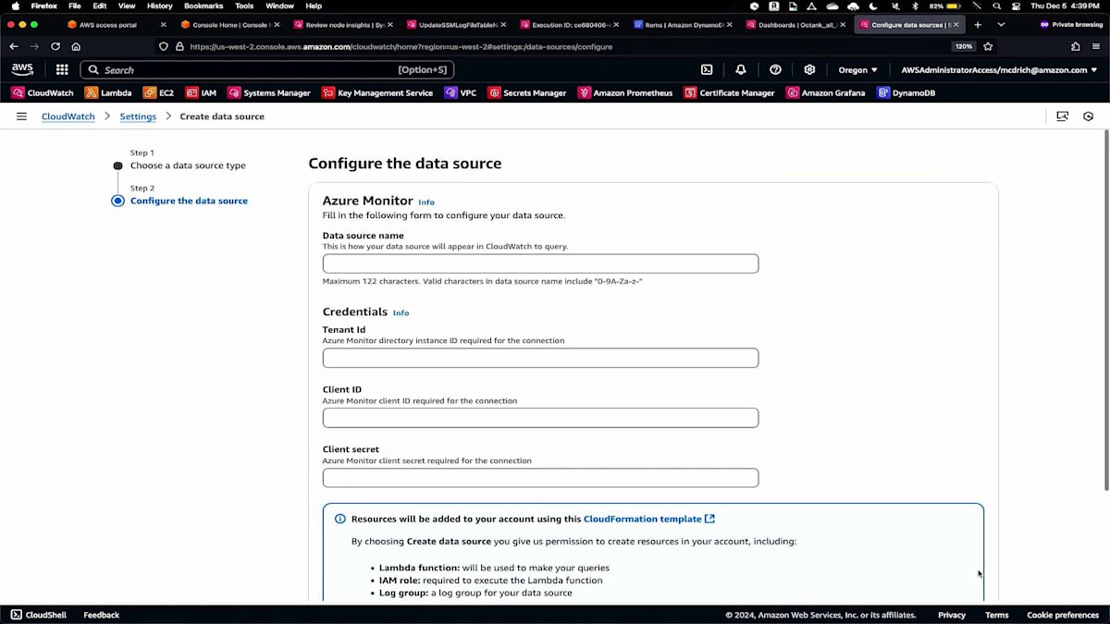Focus the Client secret field
Viewport: 1110px width, 624px height.
[540, 478]
